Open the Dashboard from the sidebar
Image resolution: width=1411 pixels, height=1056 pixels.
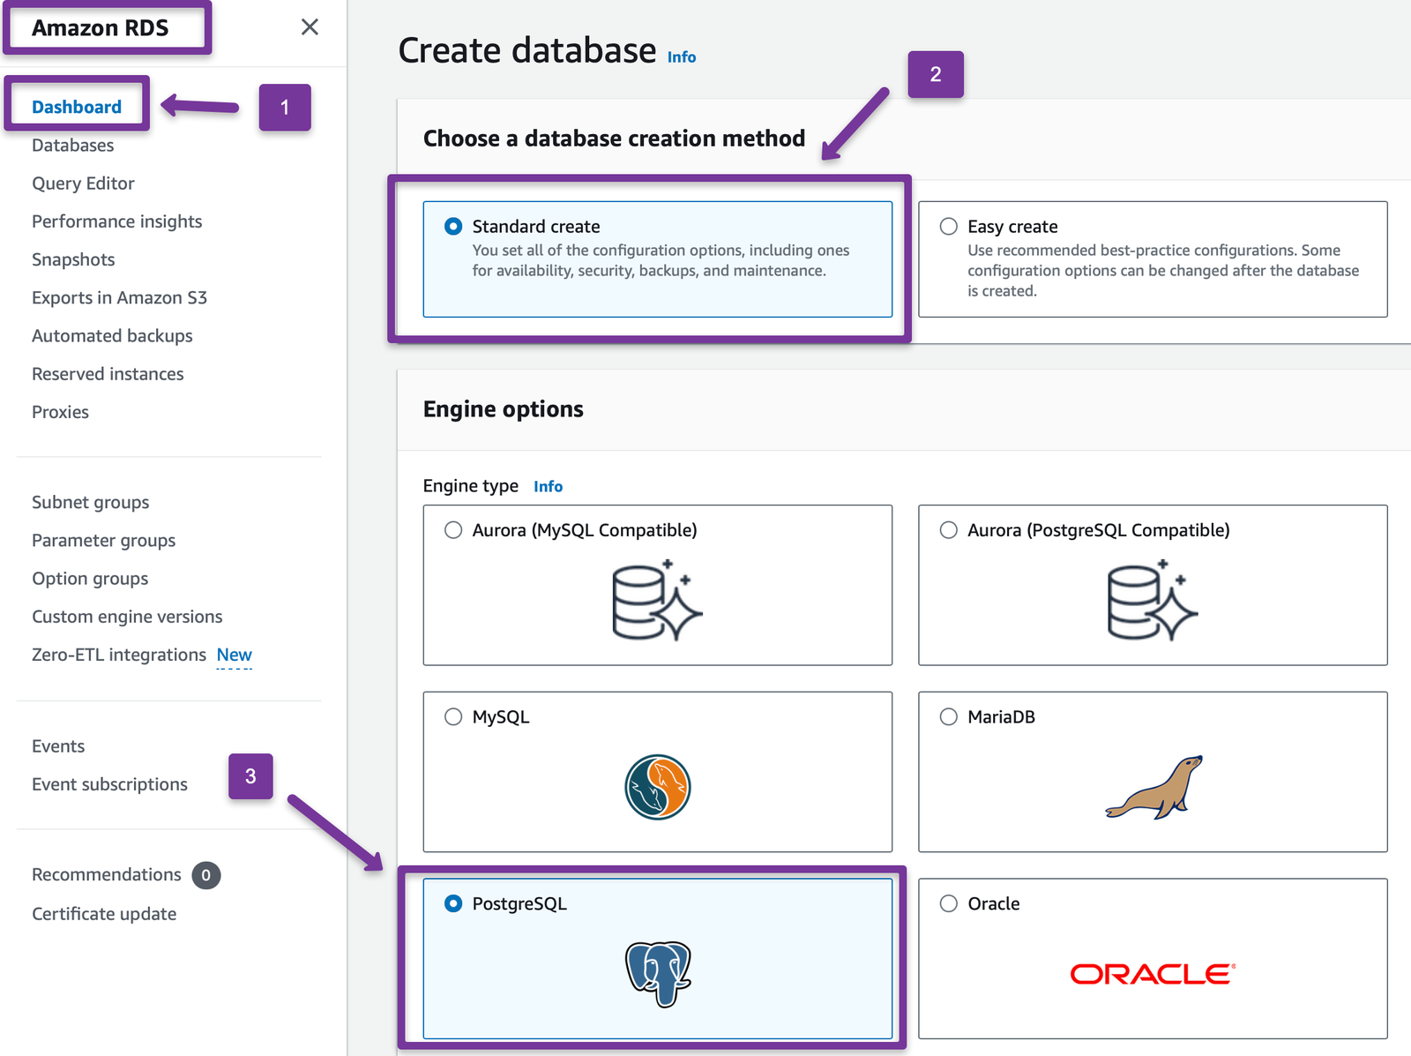coord(77,106)
